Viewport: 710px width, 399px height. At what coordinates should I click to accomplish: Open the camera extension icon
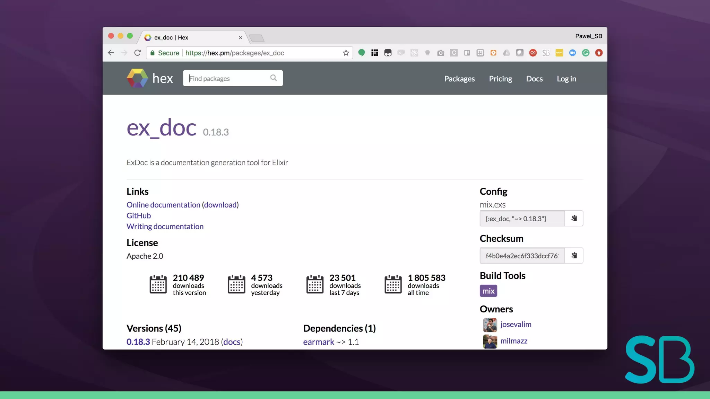tap(440, 53)
